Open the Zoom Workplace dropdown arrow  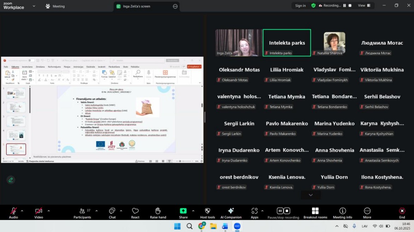tap(34, 6)
